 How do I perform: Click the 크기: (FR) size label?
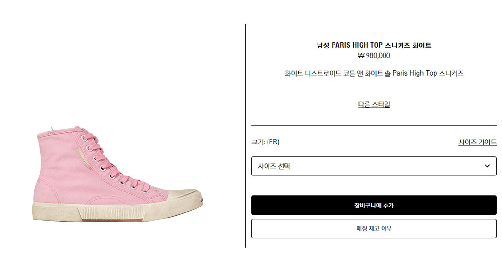[266, 142]
